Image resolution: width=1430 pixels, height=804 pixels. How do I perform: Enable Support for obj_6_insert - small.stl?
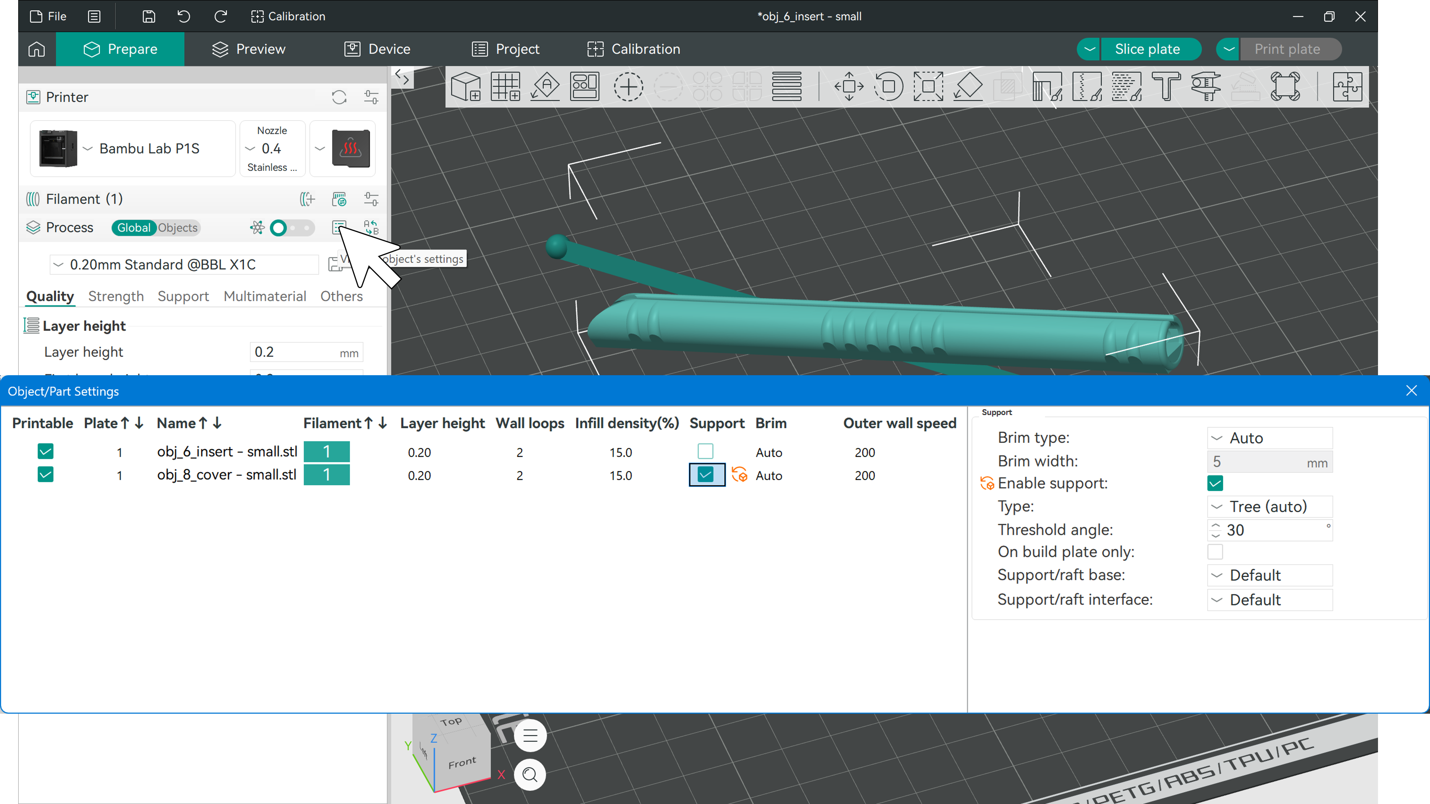tap(705, 451)
